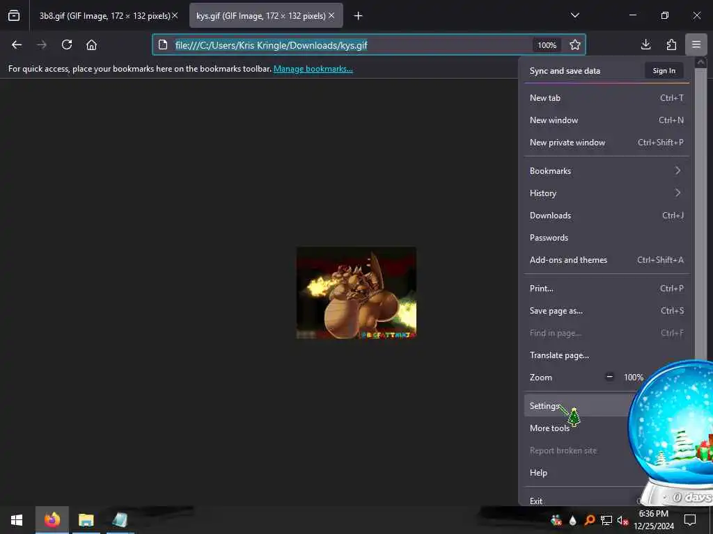Show the list of all tabs dropdown
713x534 pixels.
[x=574, y=15]
